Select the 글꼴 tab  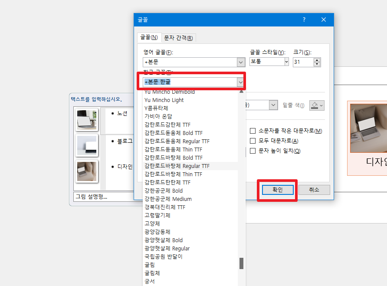point(149,38)
